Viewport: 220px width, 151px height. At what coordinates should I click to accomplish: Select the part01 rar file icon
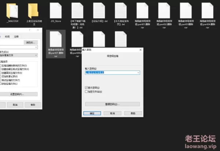[x=142, y=11]
